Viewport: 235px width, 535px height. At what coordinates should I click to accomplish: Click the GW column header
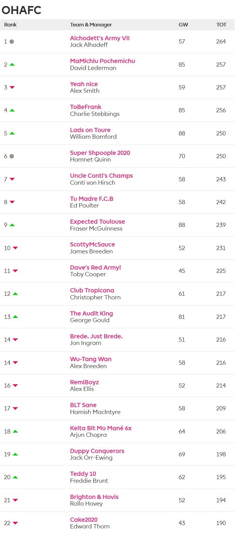pos(183,25)
